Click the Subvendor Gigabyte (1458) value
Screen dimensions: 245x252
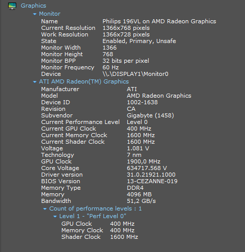[x=150, y=115]
